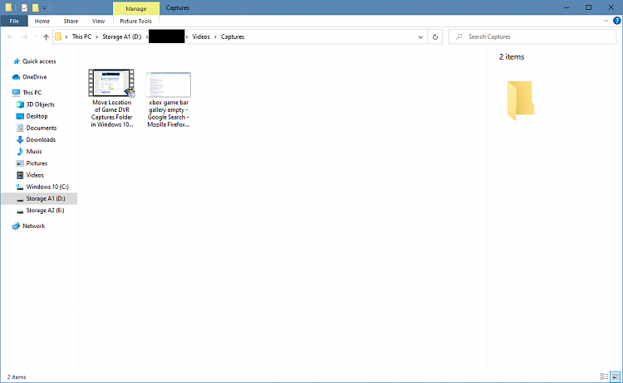Open the Customize Quick Access Toolbar dropdown
Screen dimensions: 623x383
(x=45, y=8)
